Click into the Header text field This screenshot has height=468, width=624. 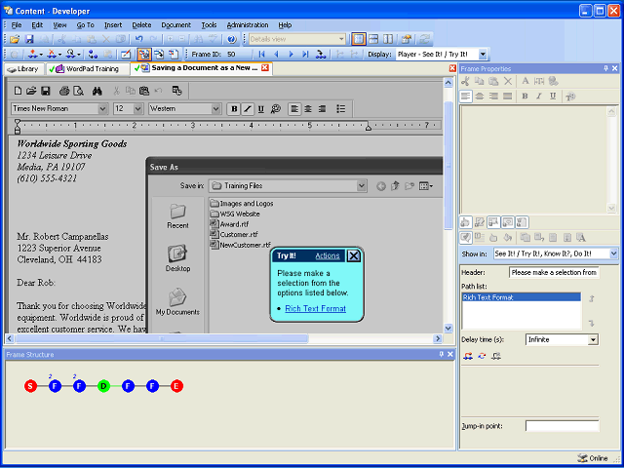[x=554, y=273]
